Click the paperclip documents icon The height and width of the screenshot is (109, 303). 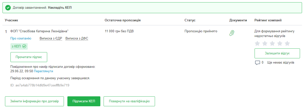pos(232,33)
